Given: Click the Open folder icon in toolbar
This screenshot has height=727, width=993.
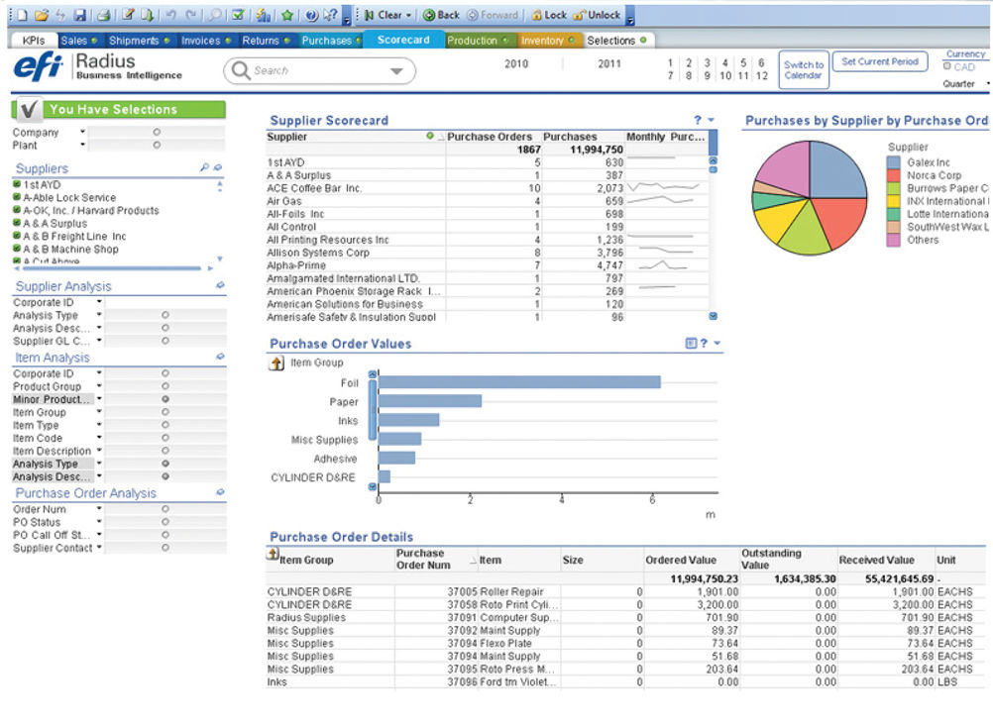Looking at the screenshot, I should (42, 15).
